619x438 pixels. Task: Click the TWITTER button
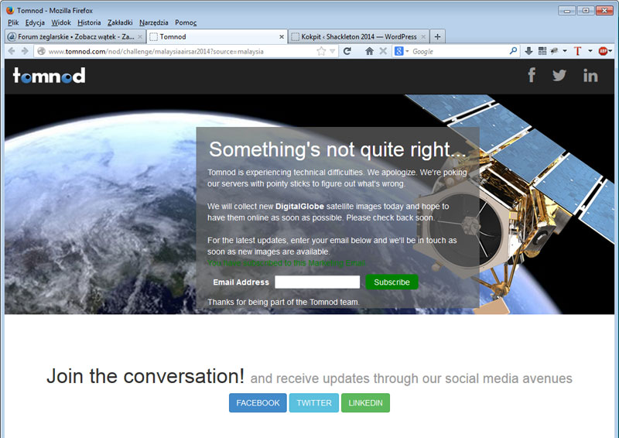pyautogui.click(x=314, y=403)
